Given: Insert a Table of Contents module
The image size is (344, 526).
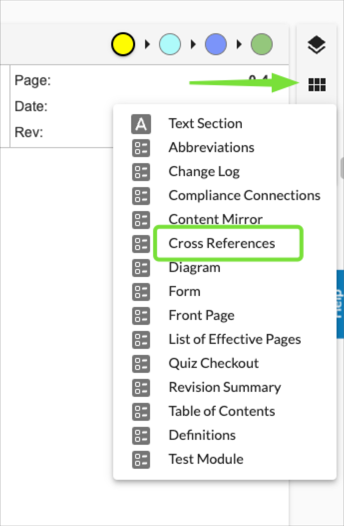Looking at the screenshot, I should pyautogui.click(x=222, y=411).
